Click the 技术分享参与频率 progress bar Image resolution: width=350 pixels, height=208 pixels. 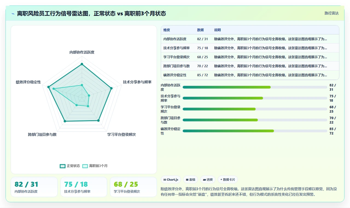tap(255, 98)
